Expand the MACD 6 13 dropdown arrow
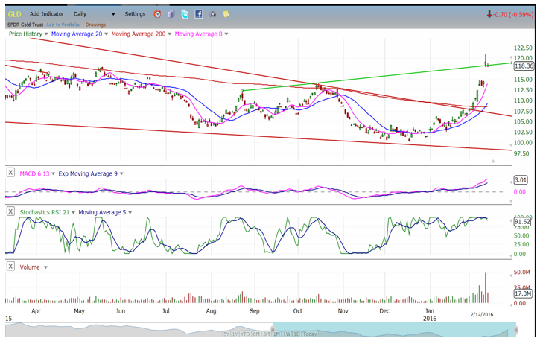 pyautogui.click(x=54, y=173)
